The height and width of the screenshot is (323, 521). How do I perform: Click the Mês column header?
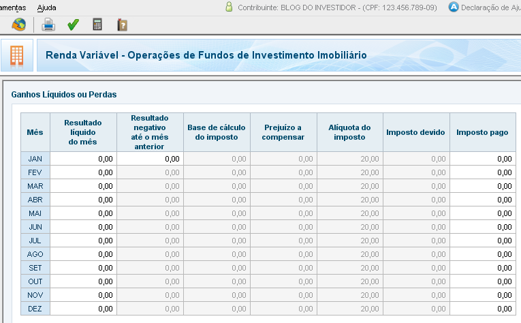tap(35, 132)
